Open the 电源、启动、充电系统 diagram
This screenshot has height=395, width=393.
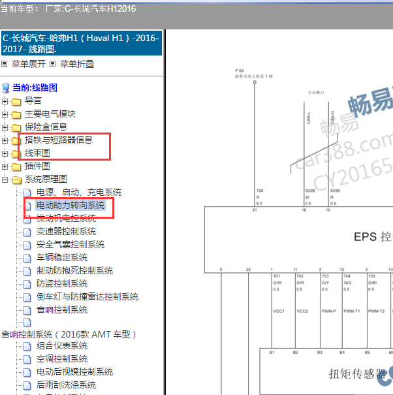click(x=79, y=192)
